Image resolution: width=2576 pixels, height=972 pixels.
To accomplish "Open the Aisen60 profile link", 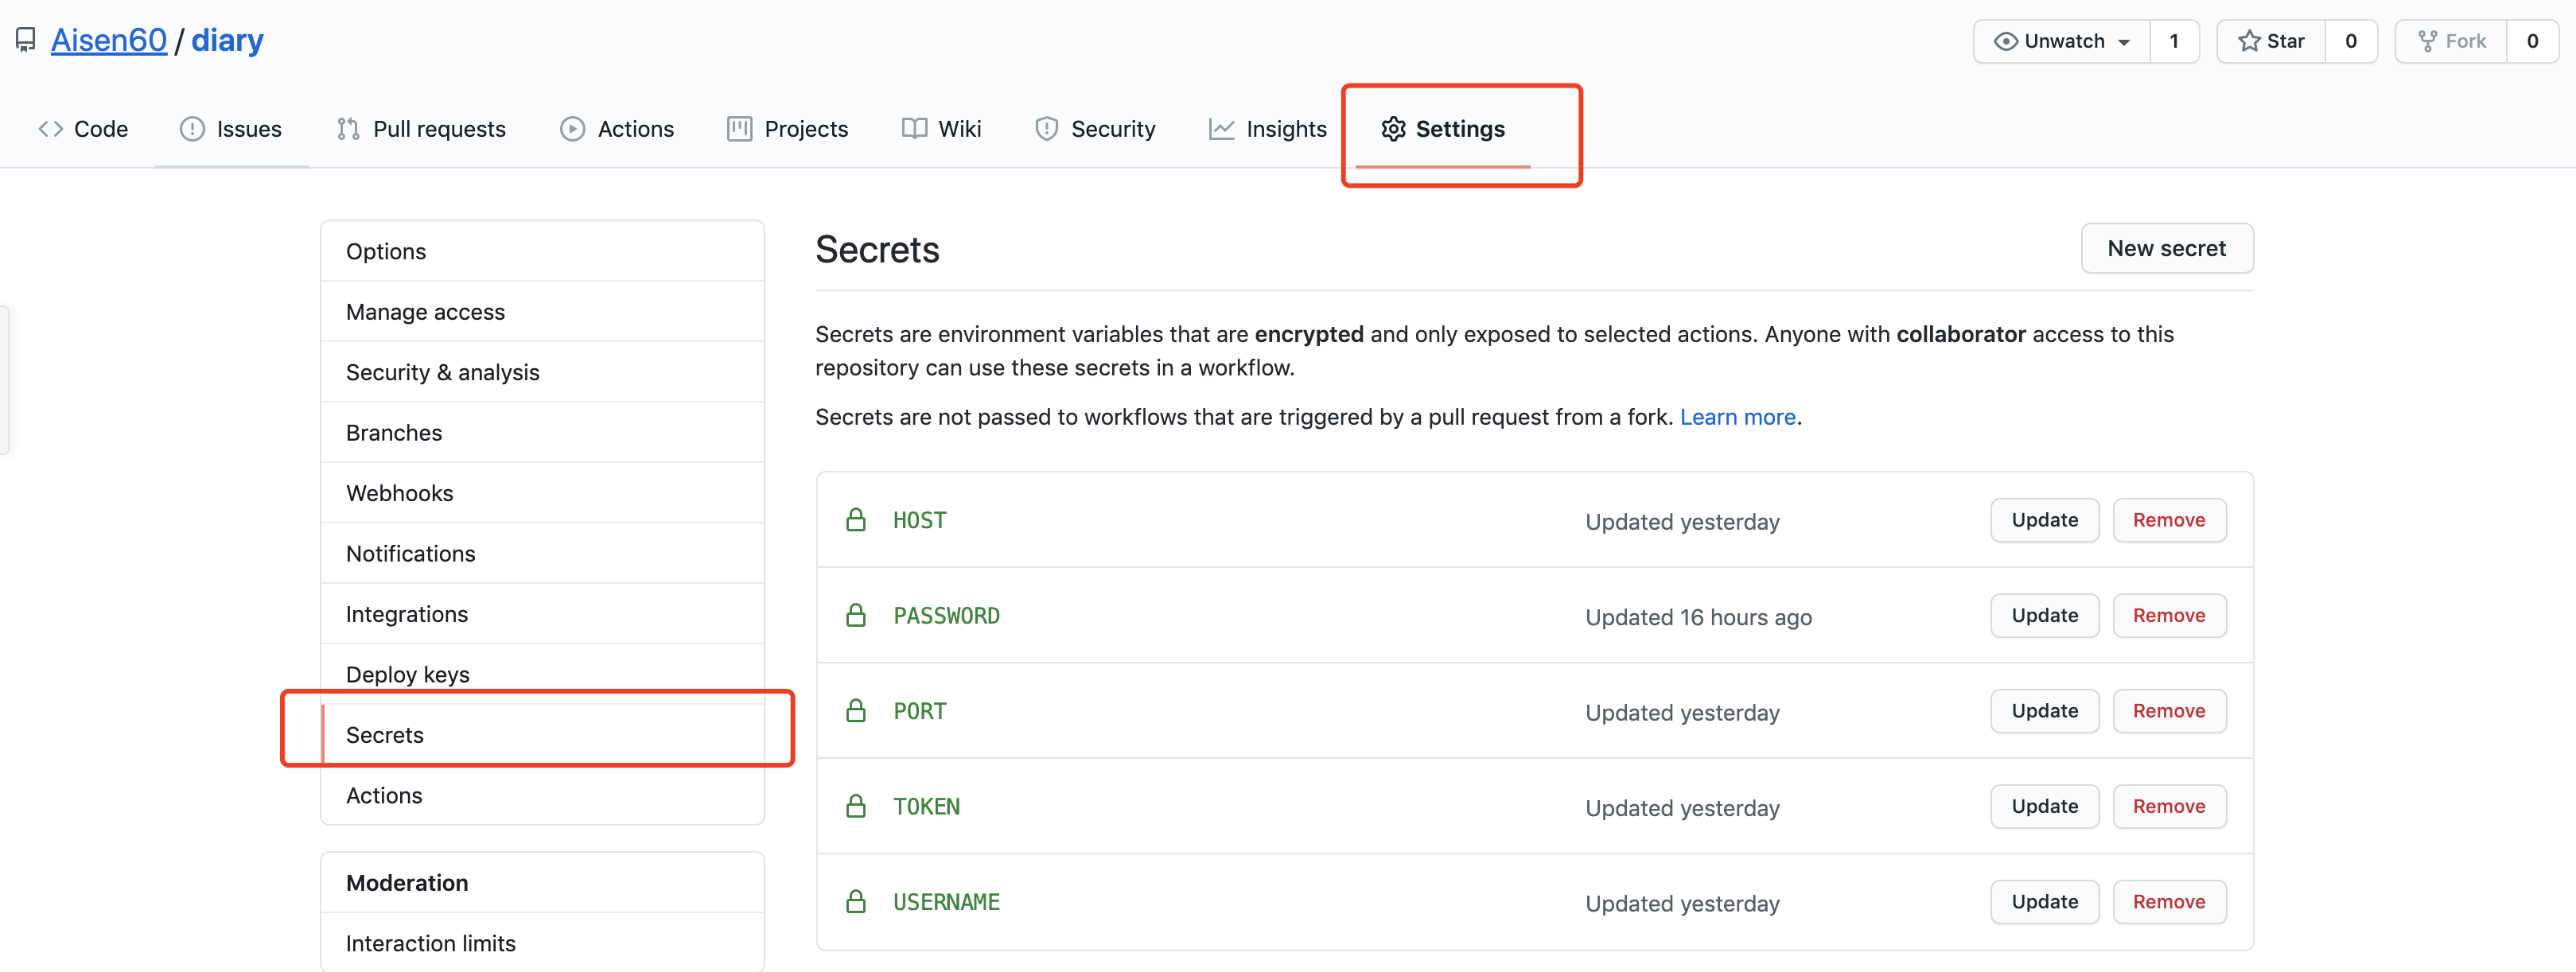I will pos(109,40).
